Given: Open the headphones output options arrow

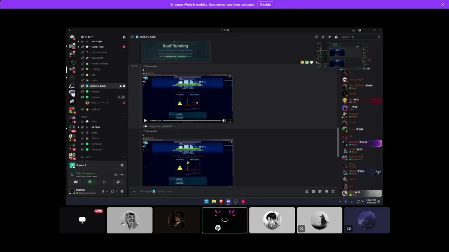Looking at the screenshot, I should [116, 191].
